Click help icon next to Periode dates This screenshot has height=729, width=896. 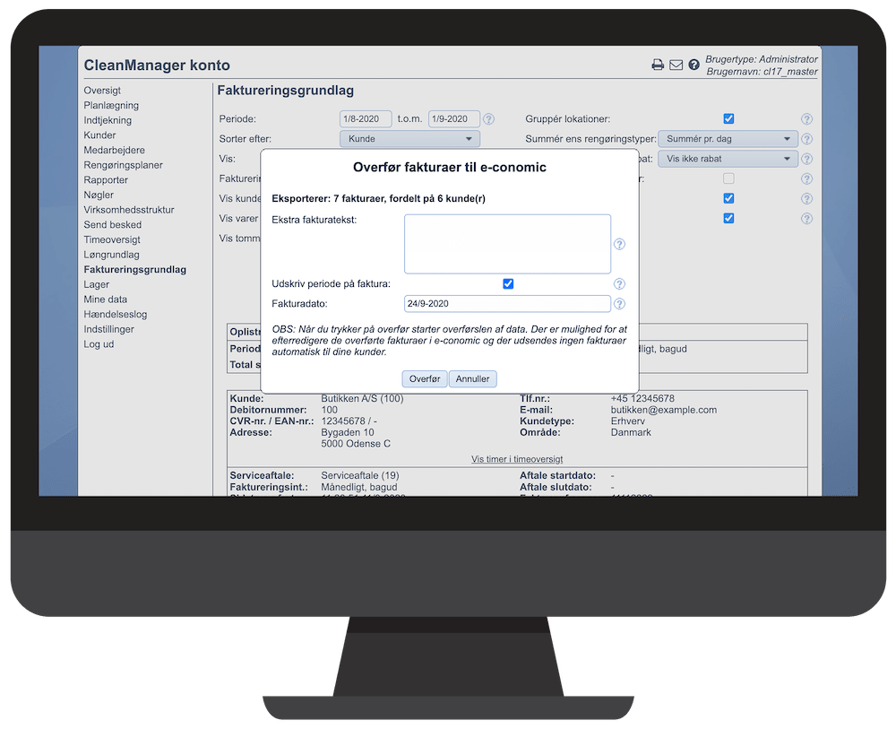(488, 119)
